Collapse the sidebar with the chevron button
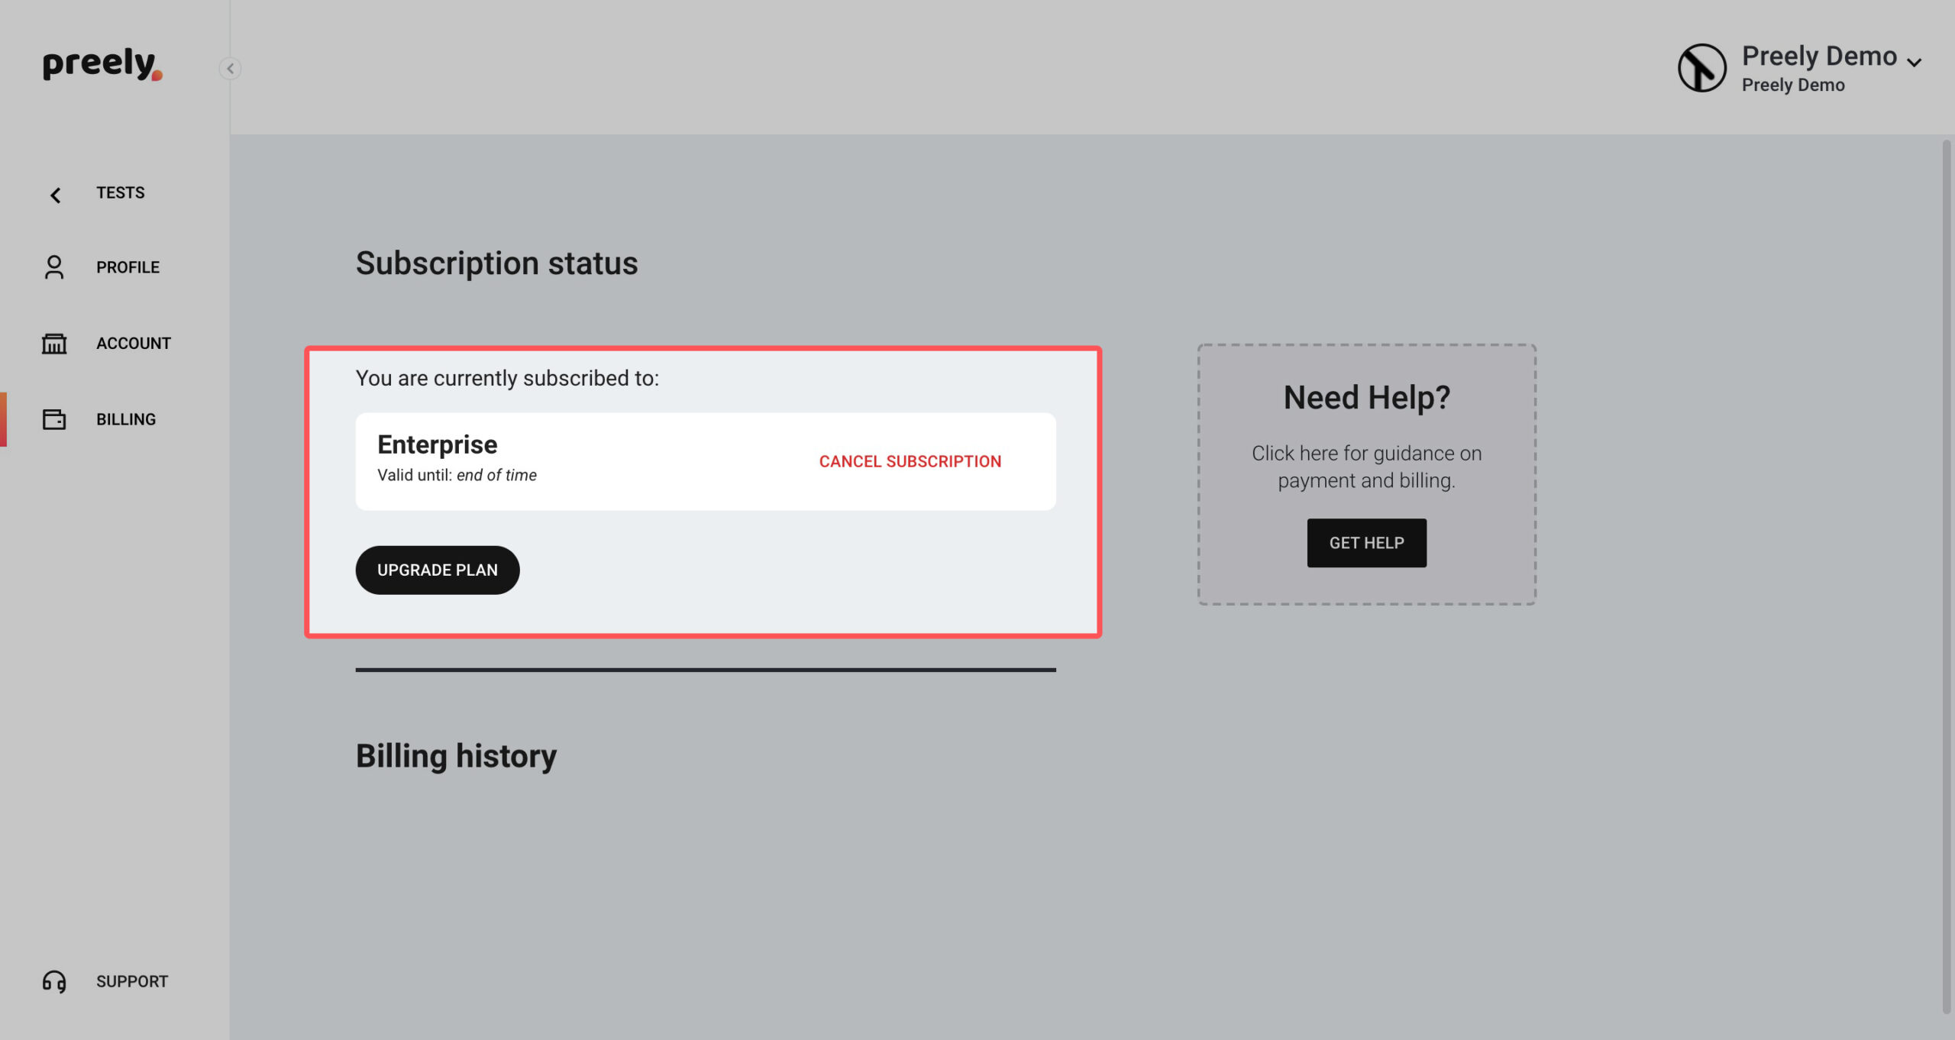This screenshot has height=1040, width=1955. [230, 69]
